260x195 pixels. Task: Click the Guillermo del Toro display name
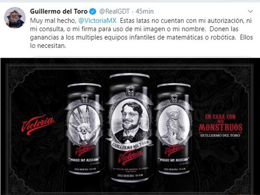coord(59,11)
